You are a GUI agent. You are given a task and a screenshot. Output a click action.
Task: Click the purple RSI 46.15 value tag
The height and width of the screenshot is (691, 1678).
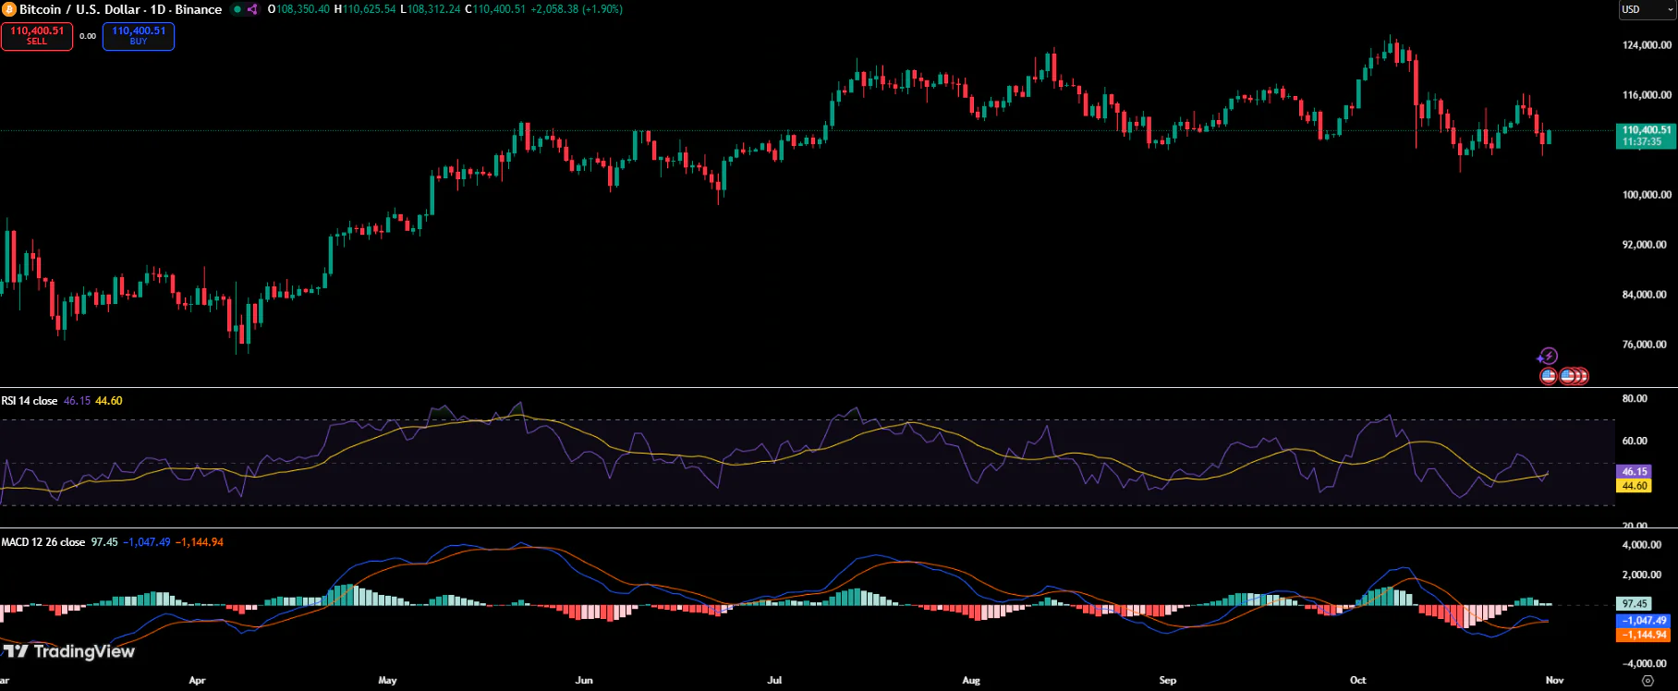tap(1634, 471)
